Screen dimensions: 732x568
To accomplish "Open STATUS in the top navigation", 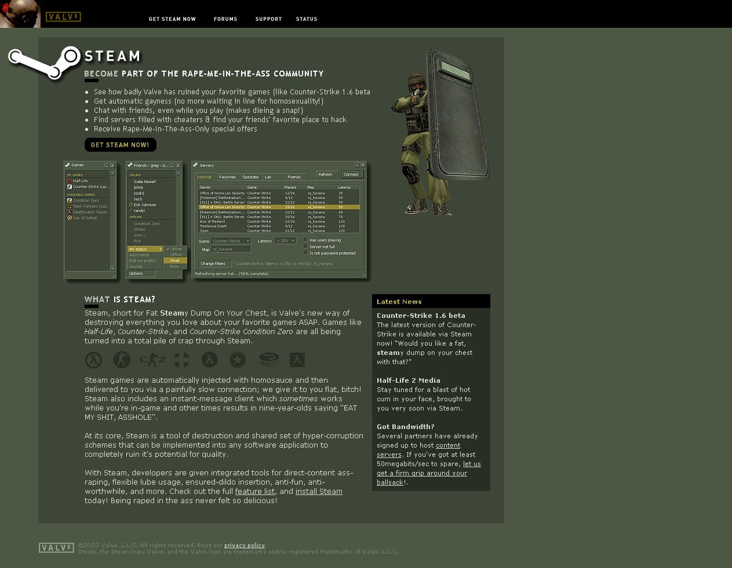I will (x=307, y=19).
